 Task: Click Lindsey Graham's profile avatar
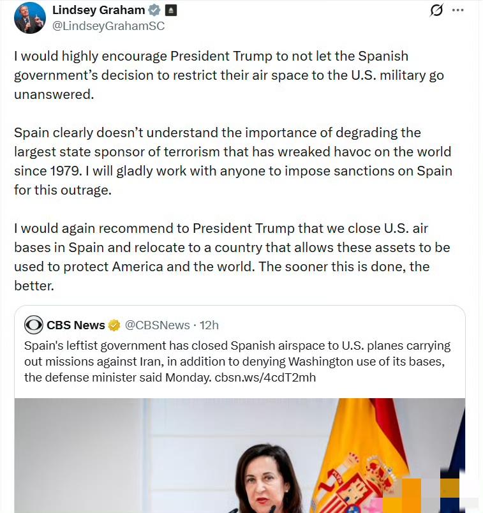30,17
